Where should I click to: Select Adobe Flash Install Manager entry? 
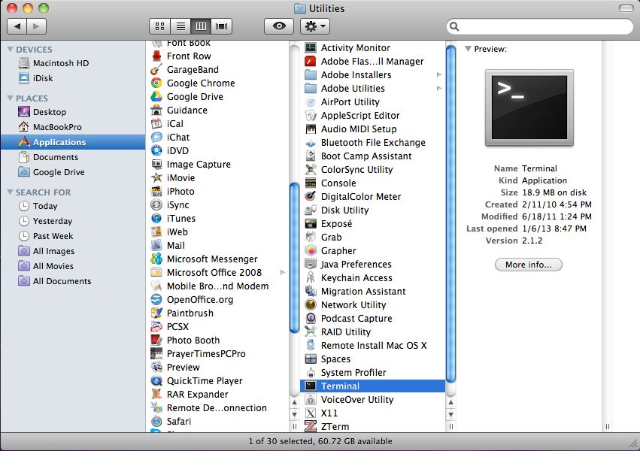click(x=372, y=61)
